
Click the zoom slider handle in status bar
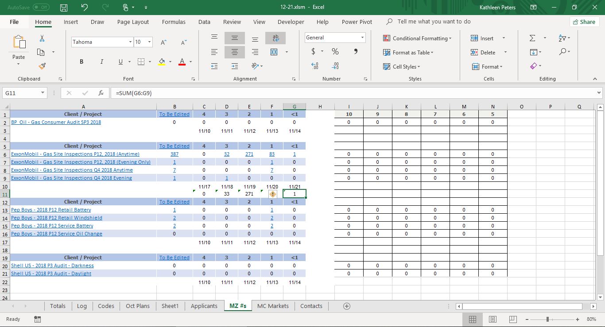(548, 319)
